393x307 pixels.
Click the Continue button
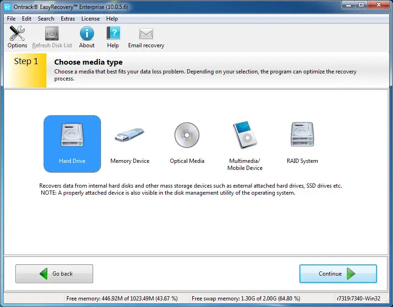tap(338, 274)
